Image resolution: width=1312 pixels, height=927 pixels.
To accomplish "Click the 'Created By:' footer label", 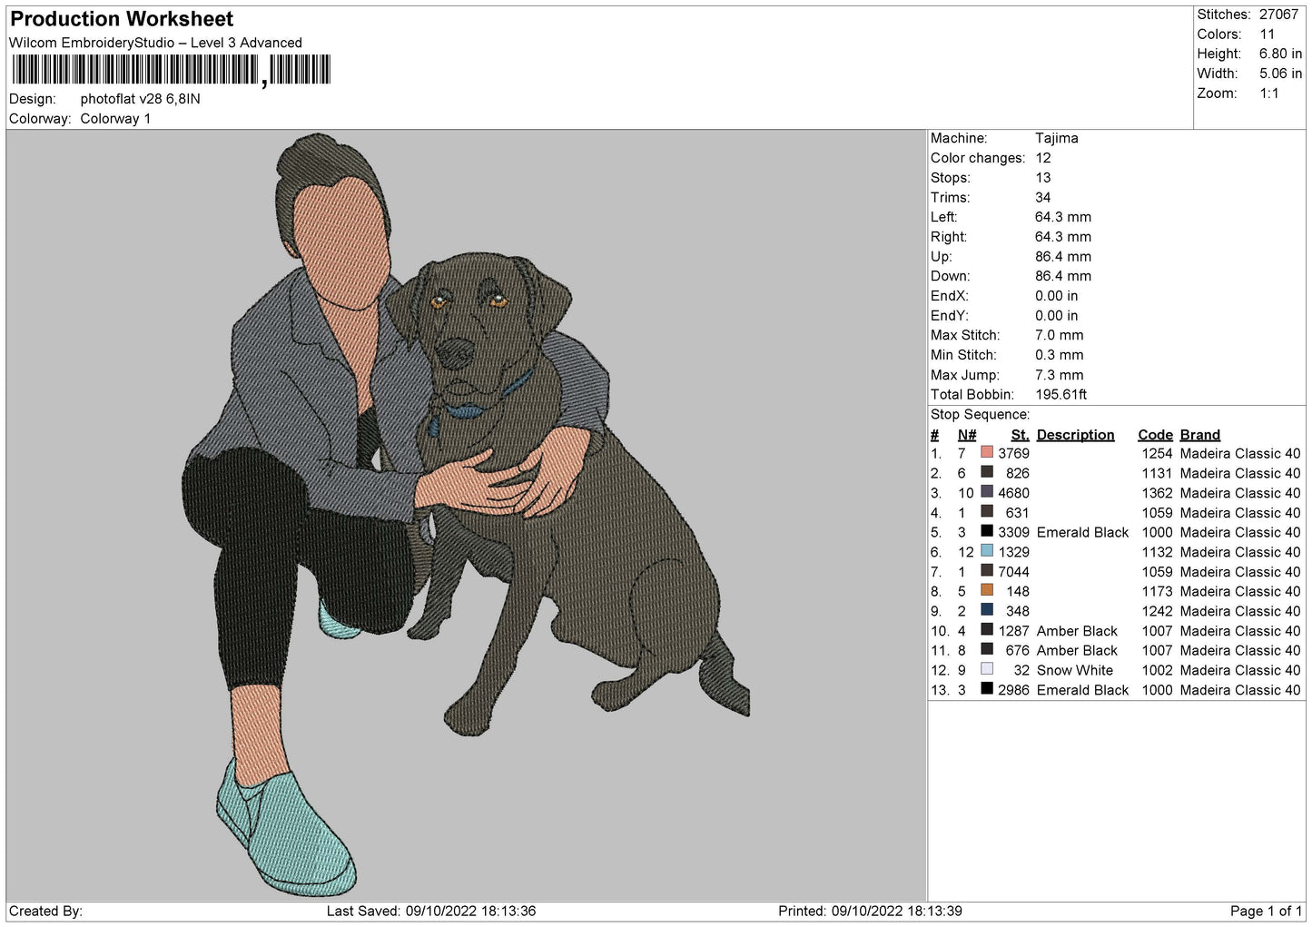I will (45, 911).
